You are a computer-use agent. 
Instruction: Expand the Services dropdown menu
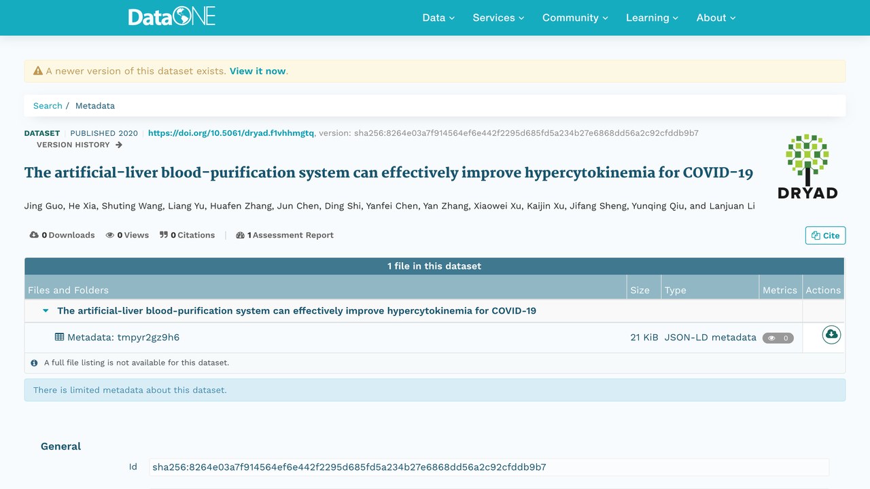pos(498,18)
